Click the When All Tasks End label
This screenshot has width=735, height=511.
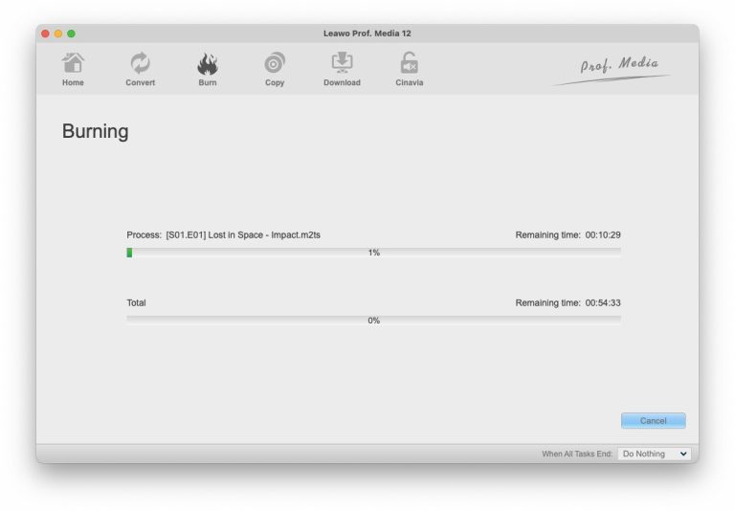pos(576,454)
